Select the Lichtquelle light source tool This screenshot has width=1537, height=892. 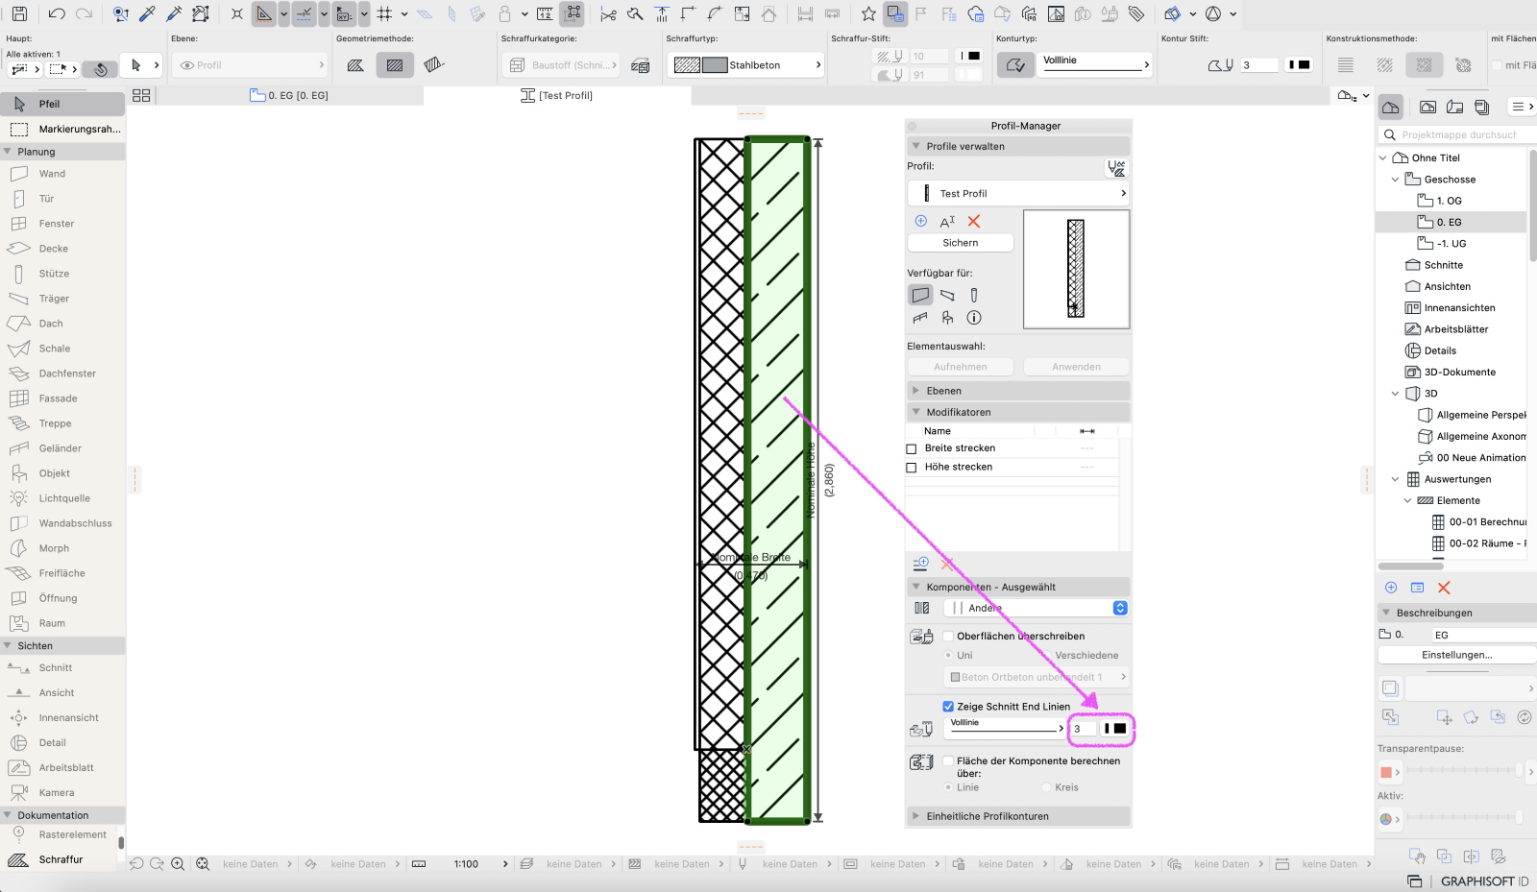click(64, 498)
